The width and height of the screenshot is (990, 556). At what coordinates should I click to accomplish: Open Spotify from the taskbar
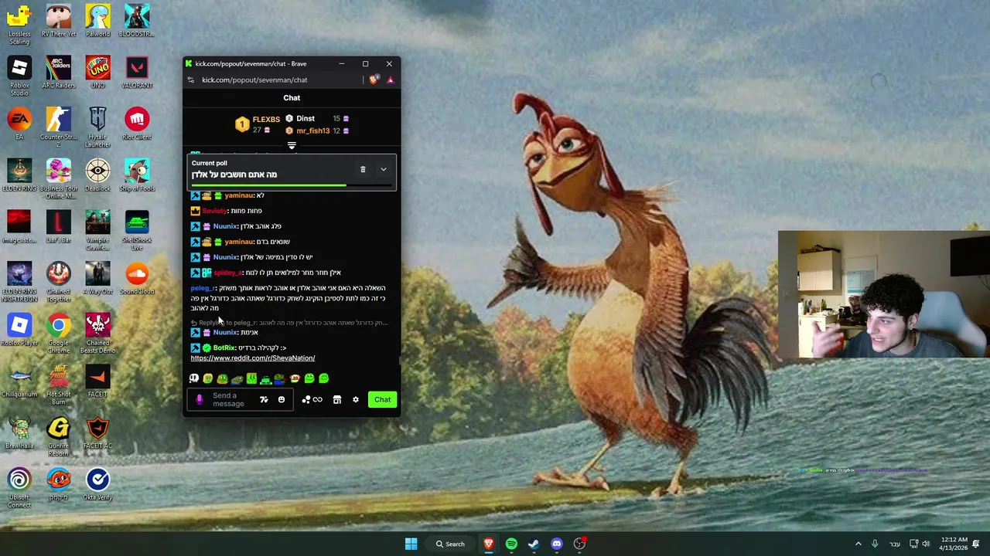(x=511, y=544)
